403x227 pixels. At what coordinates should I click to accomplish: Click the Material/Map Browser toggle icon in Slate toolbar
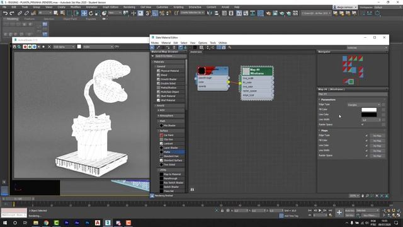point(219,47)
